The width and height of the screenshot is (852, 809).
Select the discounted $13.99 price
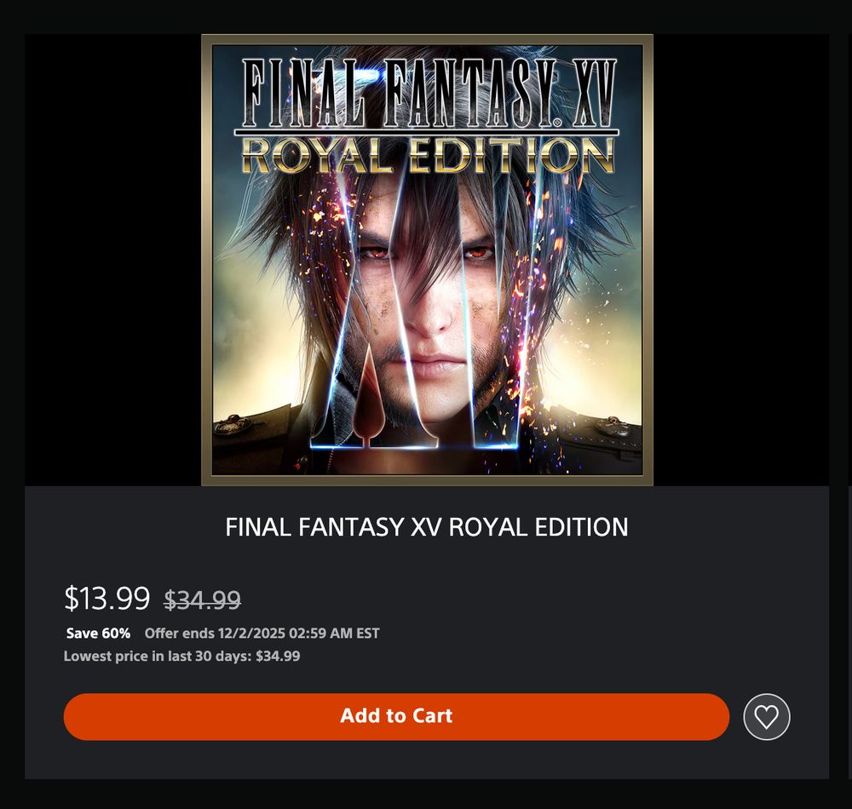pyautogui.click(x=107, y=599)
